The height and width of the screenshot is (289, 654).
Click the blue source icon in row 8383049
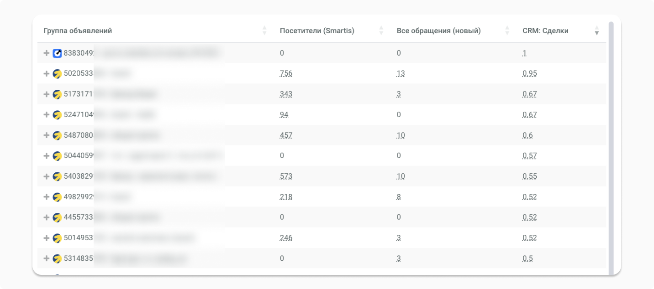tap(57, 53)
